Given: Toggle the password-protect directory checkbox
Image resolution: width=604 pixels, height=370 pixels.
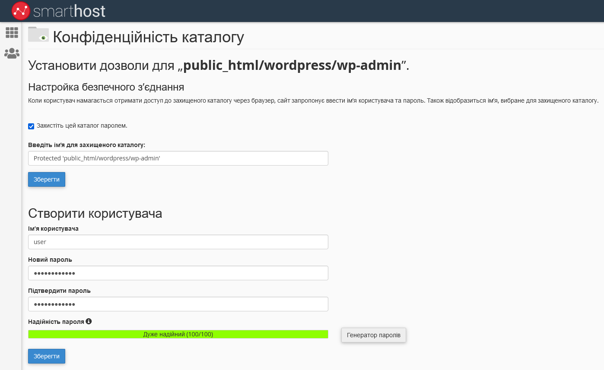Looking at the screenshot, I should coord(31,126).
